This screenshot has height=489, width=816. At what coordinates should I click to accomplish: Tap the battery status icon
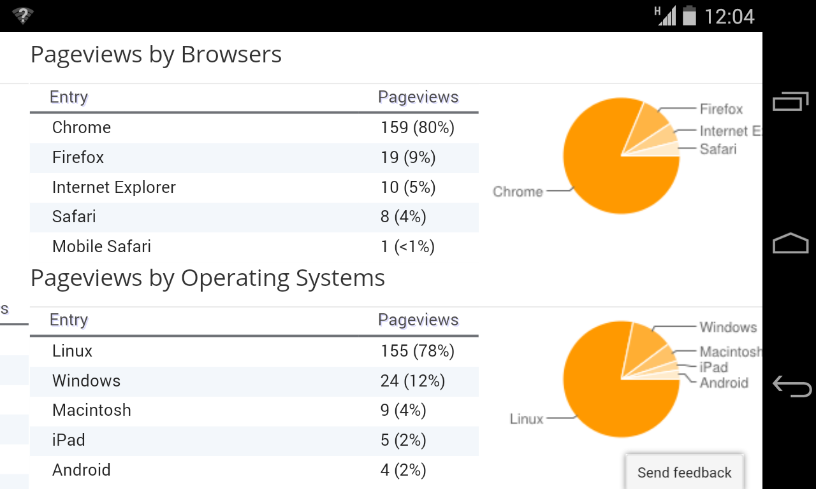coord(689,15)
